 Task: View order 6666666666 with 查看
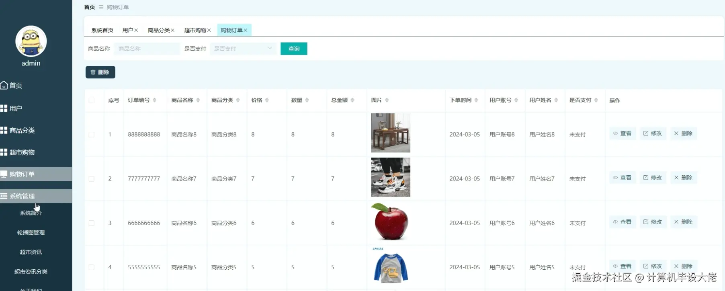point(622,222)
